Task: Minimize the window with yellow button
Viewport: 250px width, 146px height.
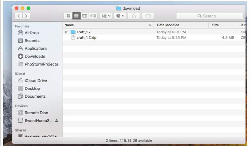Action: click(x=22, y=8)
